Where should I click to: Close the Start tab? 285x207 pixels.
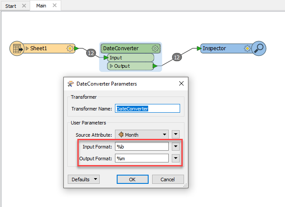tap(24, 6)
